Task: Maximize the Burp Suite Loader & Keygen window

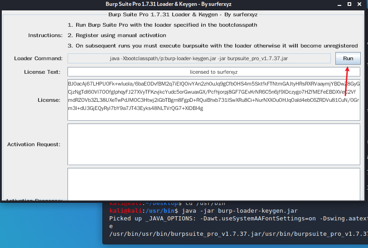Action: coord(349,4)
